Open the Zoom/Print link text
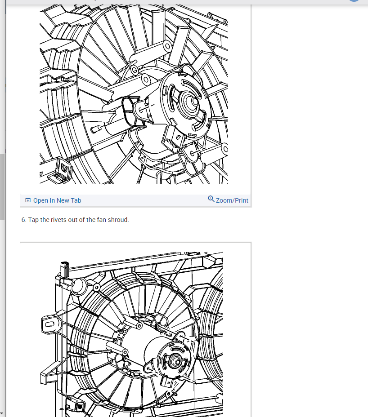Image resolution: width=368 pixels, height=417 pixels. [x=232, y=200]
